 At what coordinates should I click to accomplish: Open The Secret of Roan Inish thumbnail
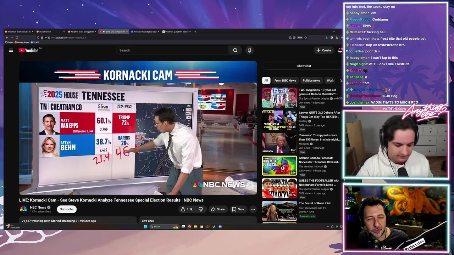coord(279,211)
